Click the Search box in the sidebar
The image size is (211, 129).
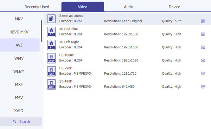21,122
